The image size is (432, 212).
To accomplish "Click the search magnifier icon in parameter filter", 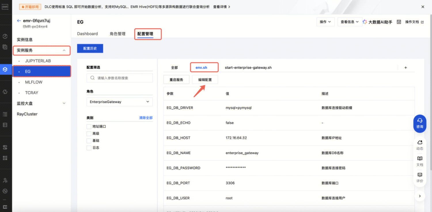I will click(92, 78).
